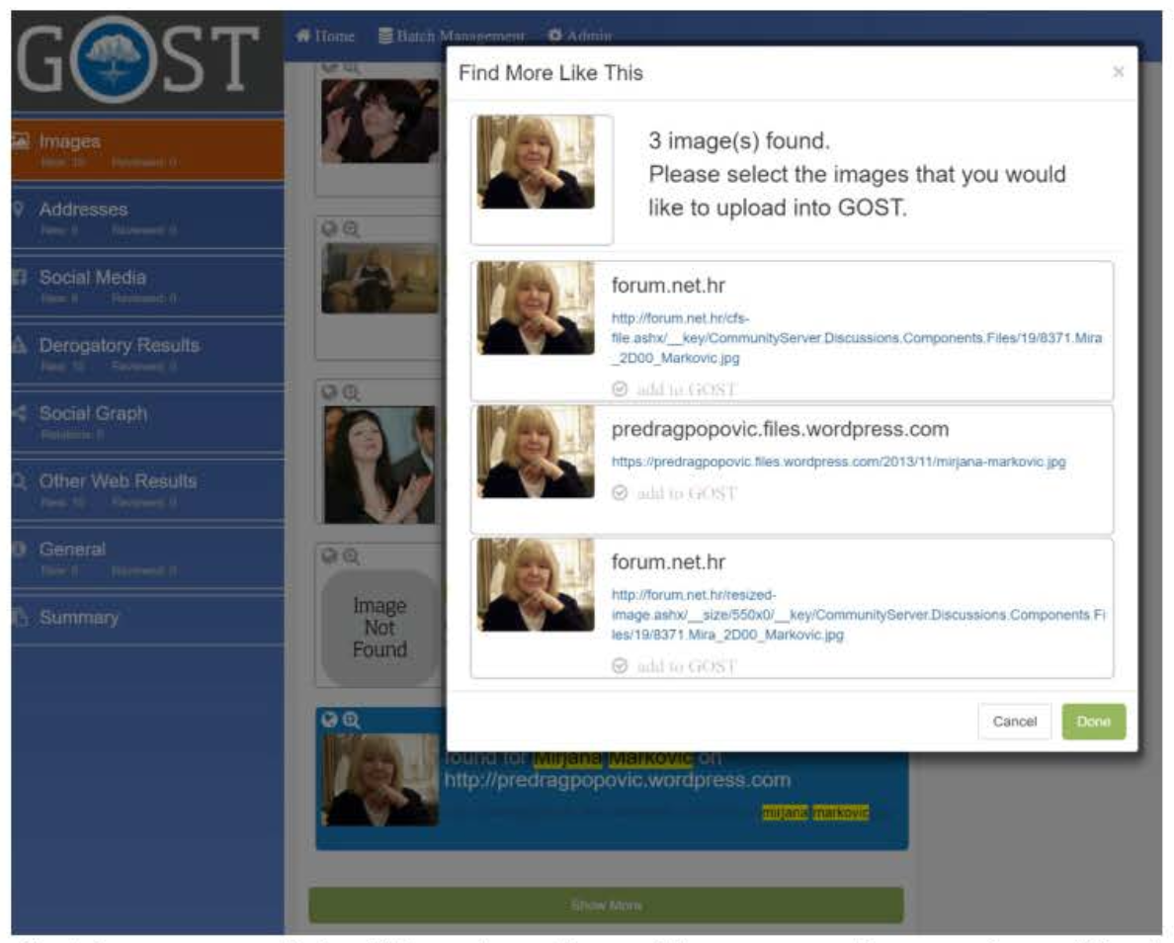
Task: Close the Find More Like This dialog
Action: 1118,72
